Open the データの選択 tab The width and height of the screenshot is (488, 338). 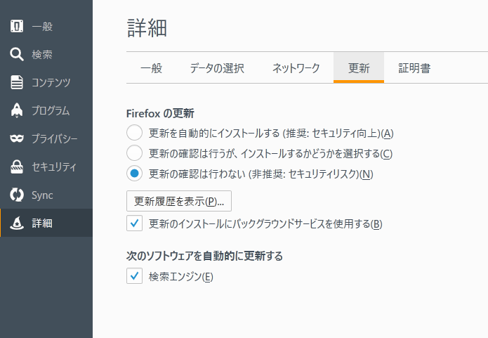[x=217, y=68]
